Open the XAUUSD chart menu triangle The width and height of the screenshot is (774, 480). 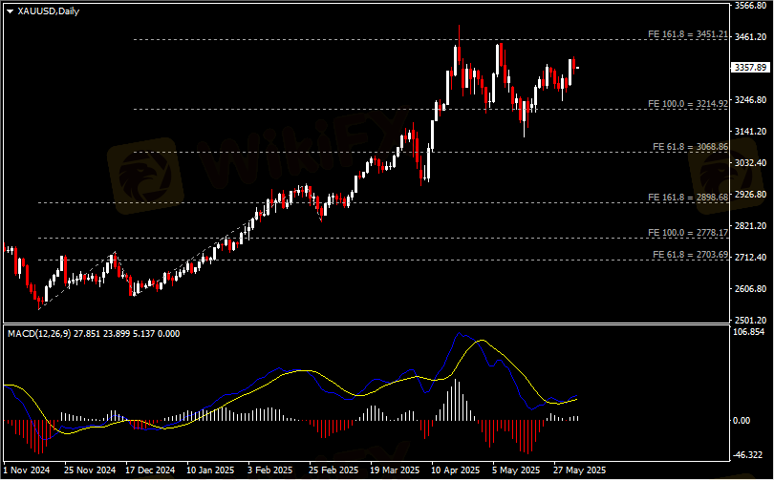(x=10, y=11)
